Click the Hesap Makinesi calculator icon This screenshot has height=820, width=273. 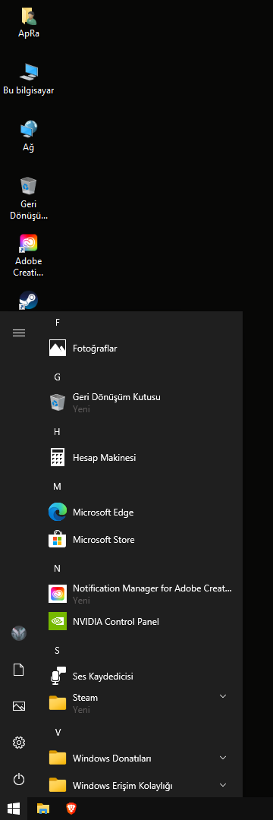pos(58,458)
